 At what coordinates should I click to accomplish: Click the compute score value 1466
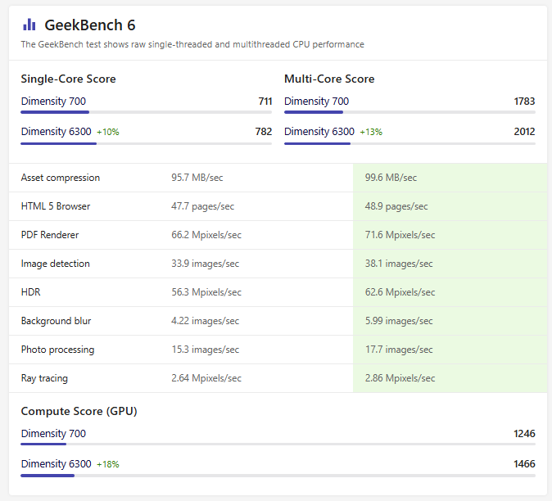(524, 463)
